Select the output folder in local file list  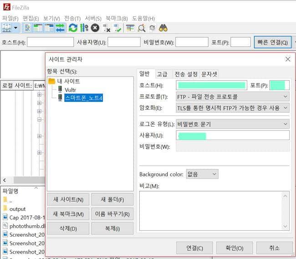click(x=17, y=209)
